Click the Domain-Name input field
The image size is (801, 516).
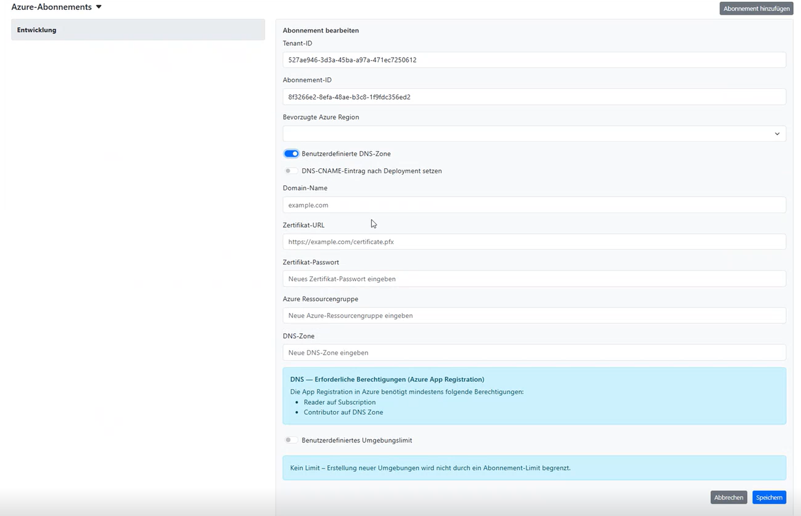[534, 204]
